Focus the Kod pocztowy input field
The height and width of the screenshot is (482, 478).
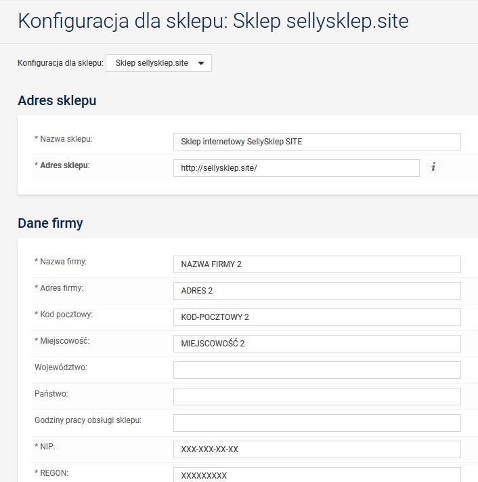[316, 317]
